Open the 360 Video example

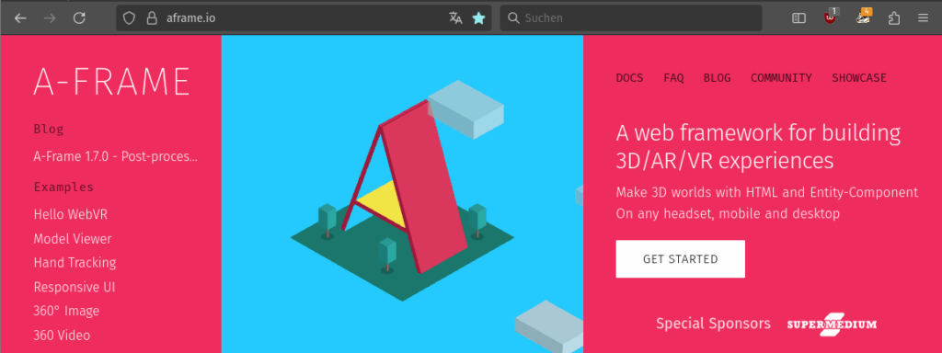(x=62, y=335)
